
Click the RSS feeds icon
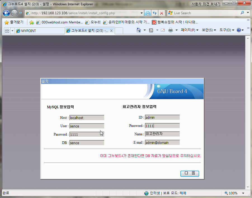coord(151,30)
